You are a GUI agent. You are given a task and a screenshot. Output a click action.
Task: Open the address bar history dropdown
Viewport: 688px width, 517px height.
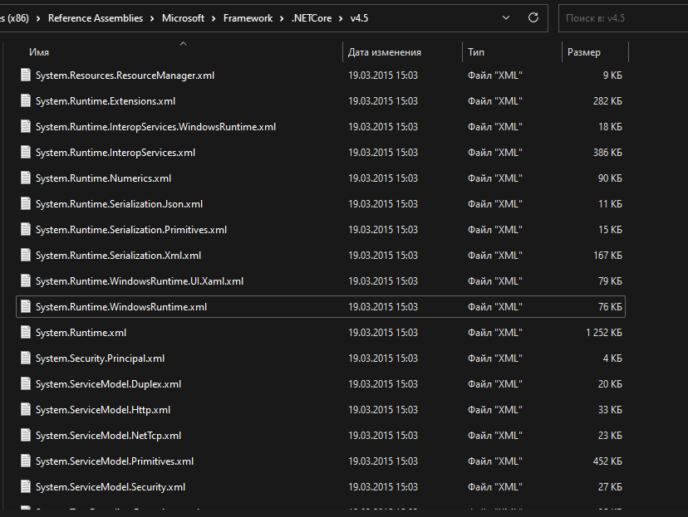pos(506,17)
